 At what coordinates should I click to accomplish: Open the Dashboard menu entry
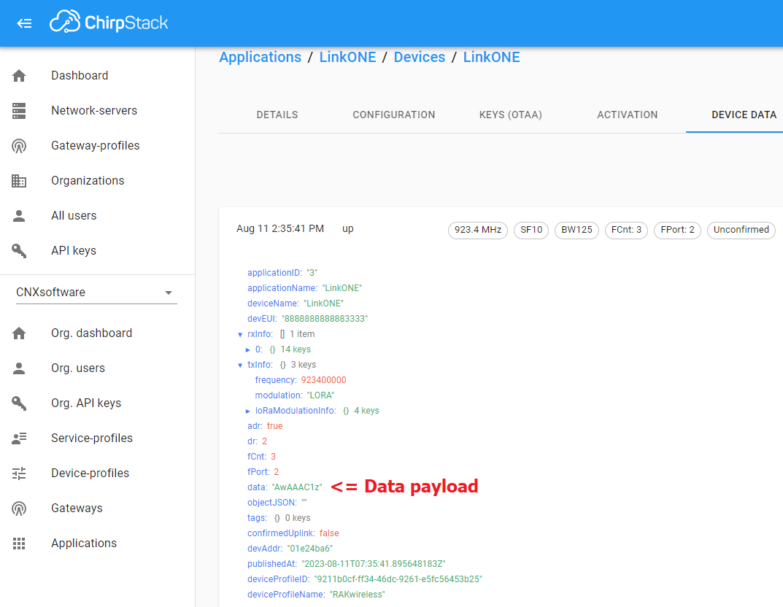pos(80,75)
